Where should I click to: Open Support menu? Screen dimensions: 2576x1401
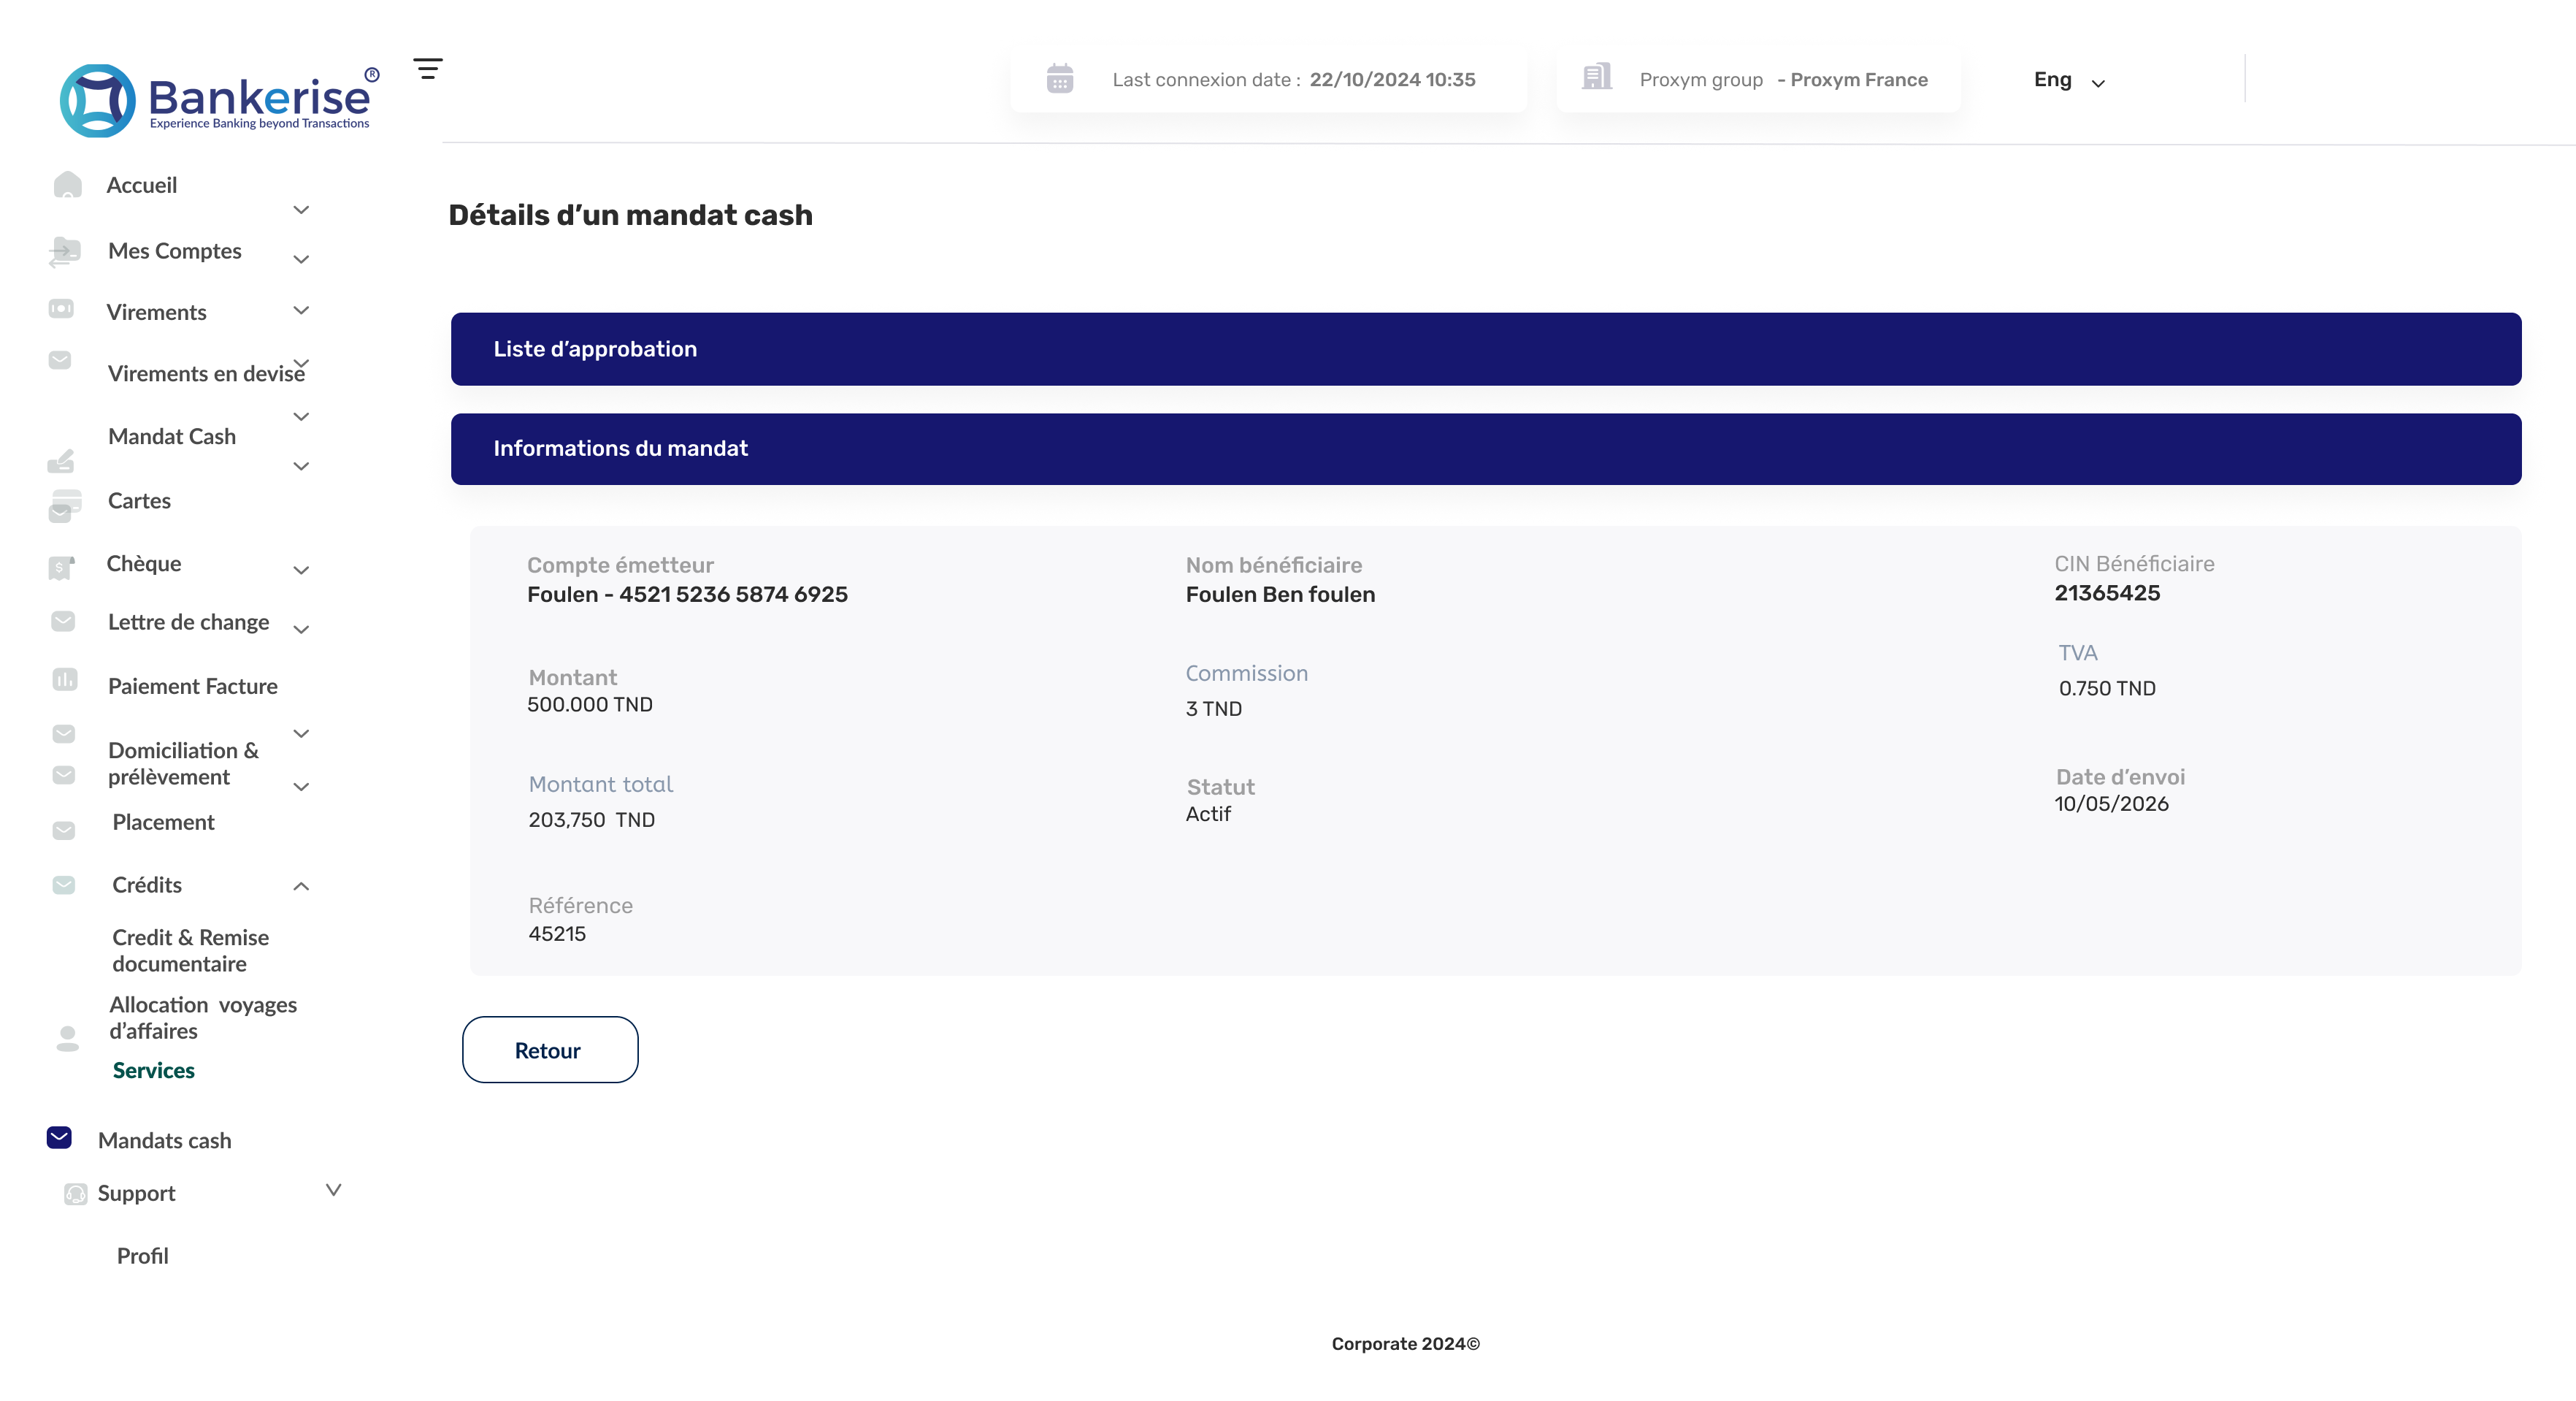point(136,1194)
